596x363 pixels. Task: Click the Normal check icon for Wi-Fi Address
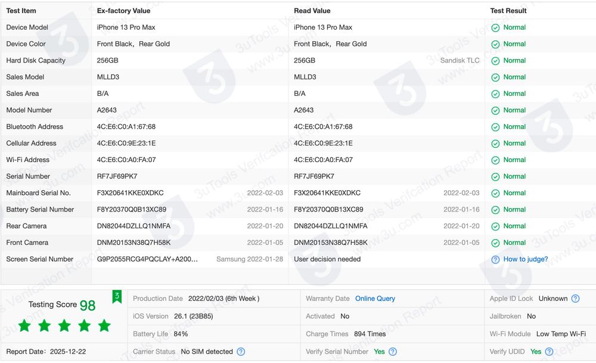point(495,160)
